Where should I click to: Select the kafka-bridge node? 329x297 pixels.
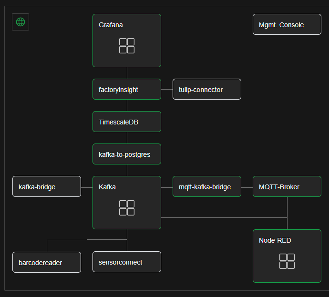coord(47,186)
